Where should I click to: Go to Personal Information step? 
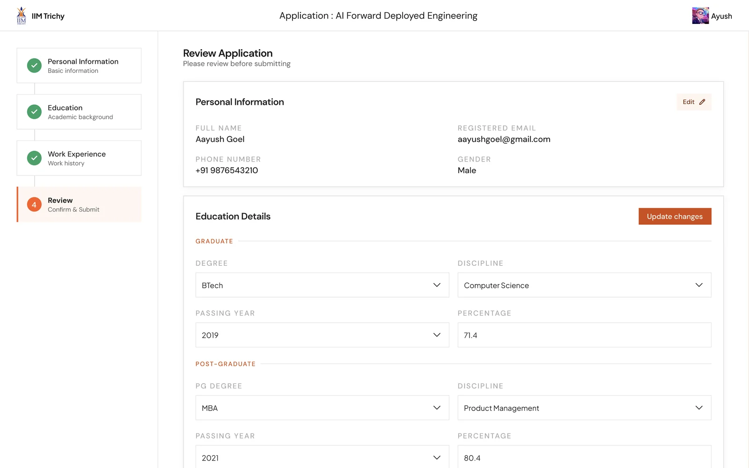[79, 66]
